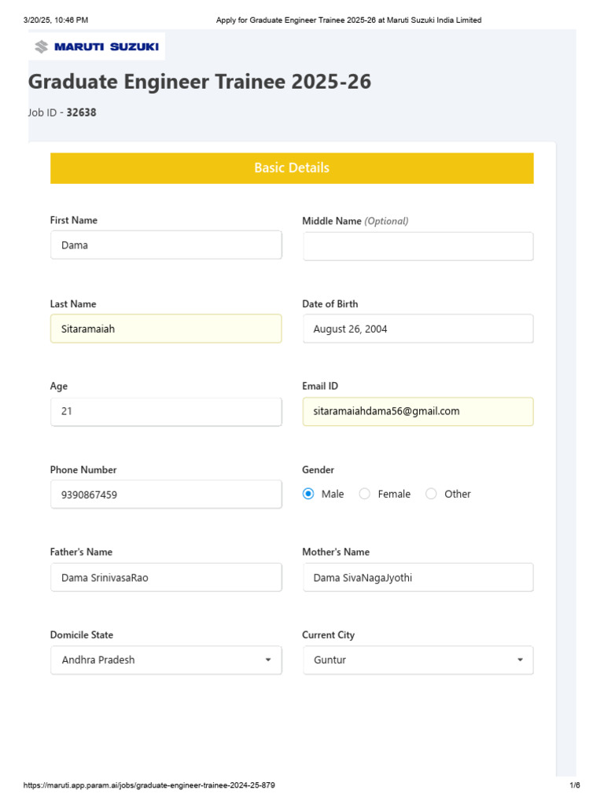Click the Maruti Suzuki logo
This screenshot has width=604, height=805.
coord(97,47)
